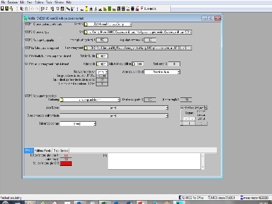Click the slope length along slope input field
The height and width of the screenshot is (204, 272).
[102, 40]
